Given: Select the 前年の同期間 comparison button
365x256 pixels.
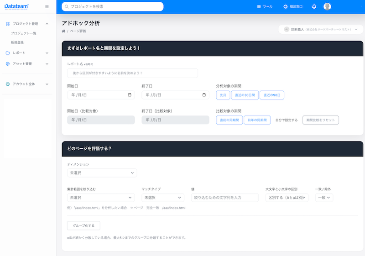Looking at the screenshot, I should (257, 120).
